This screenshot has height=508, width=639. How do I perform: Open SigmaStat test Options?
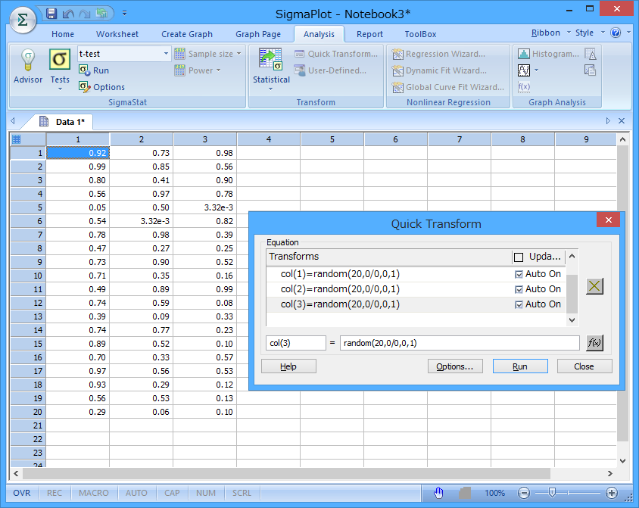click(x=101, y=87)
